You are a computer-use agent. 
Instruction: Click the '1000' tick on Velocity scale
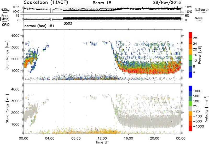(x=197, y=91)
